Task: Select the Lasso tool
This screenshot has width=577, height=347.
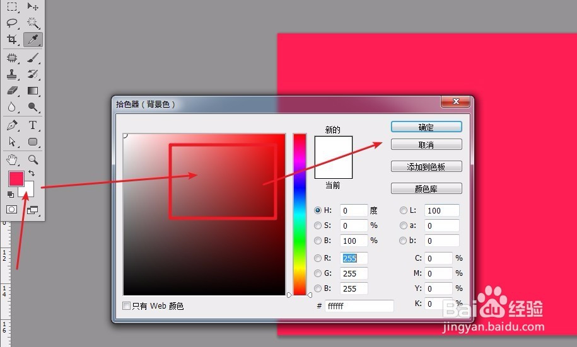Action: click(x=12, y=23)
